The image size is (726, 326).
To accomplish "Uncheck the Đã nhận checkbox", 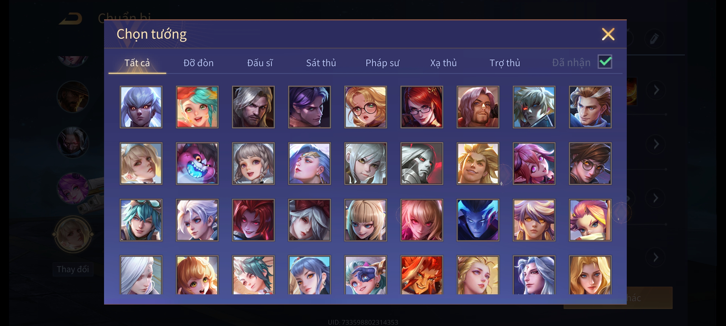I will [605, 62].
